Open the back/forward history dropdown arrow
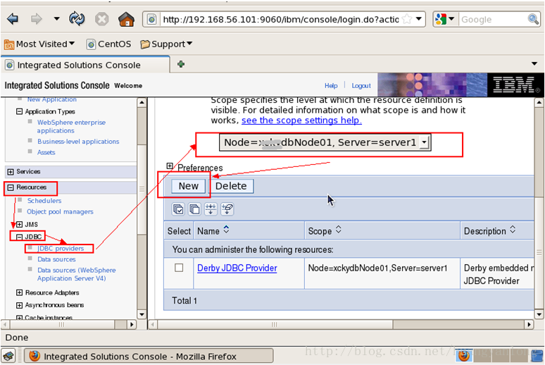 point(56,19)
